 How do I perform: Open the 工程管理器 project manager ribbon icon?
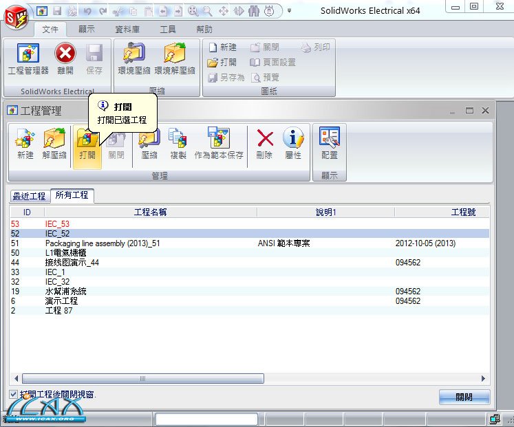(28, 59)
